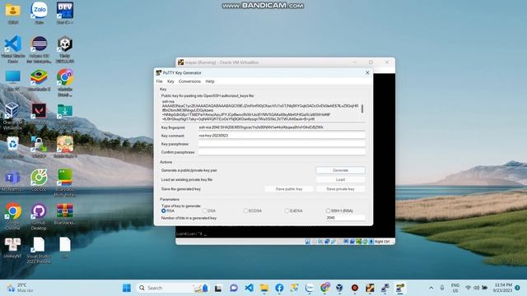527x296 pixels.
Task: Open the Microsoft Teams desktop icon
Action: point(13,181)
